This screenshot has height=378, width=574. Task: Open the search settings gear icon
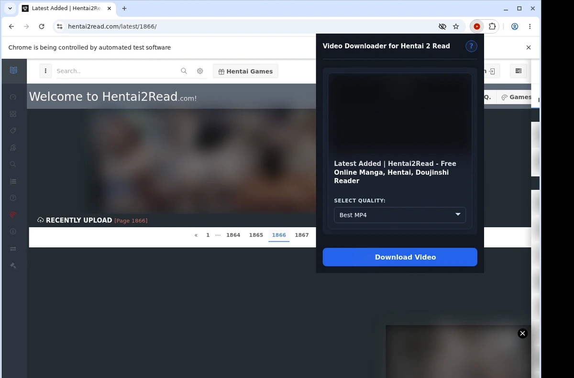pos(200,71)
